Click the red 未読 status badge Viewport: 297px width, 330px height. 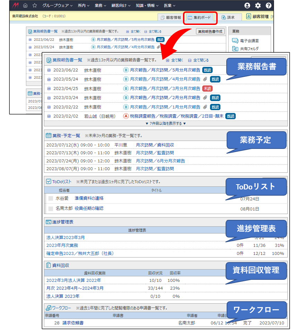(x=207, y=88)
